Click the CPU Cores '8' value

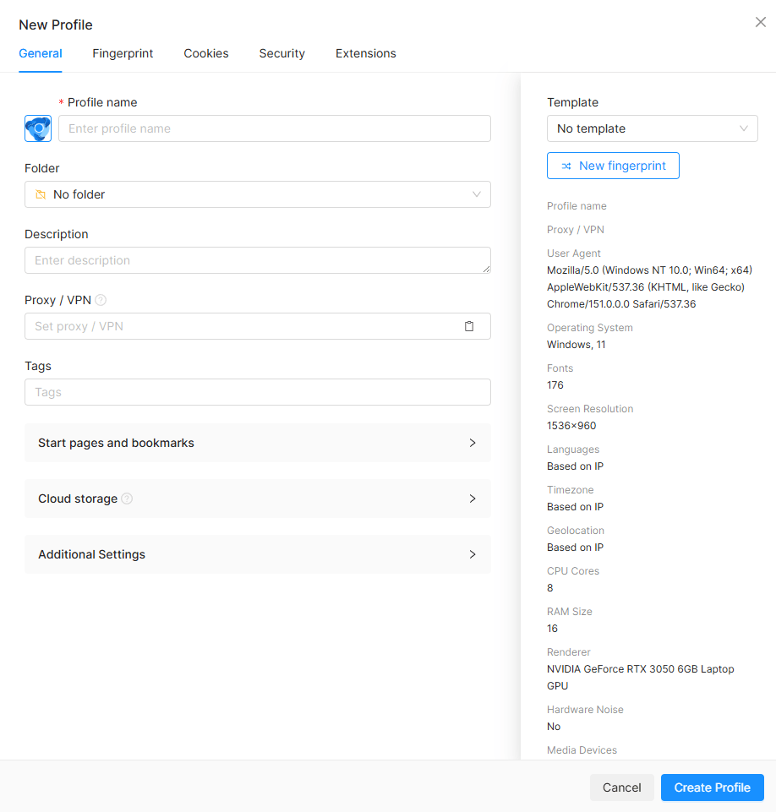(550, 588)
